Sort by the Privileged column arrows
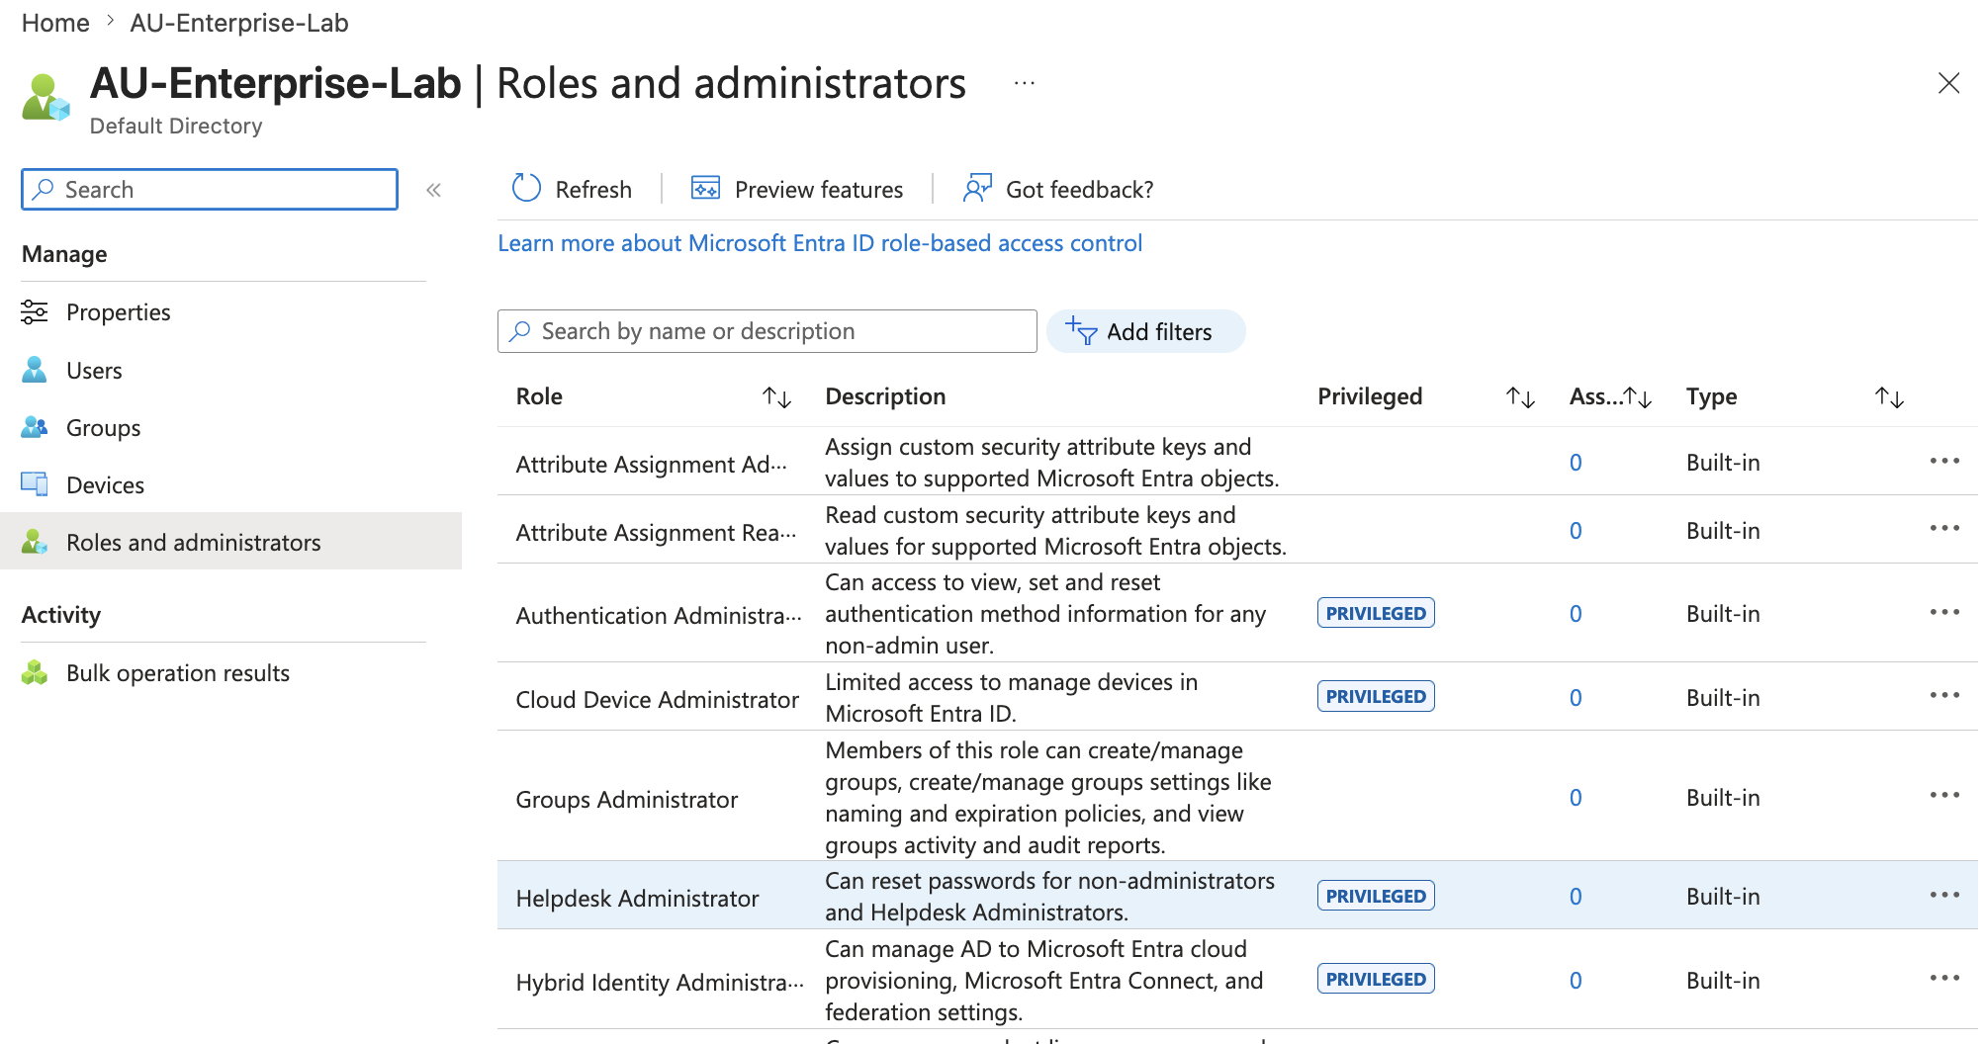The width and height of the screenshot is (1984, 1044). click(1520, 397)
